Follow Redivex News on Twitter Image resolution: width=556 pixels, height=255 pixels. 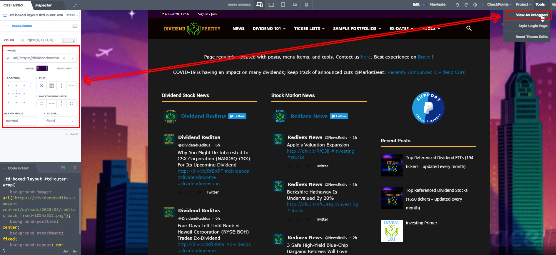coord(339,116)
